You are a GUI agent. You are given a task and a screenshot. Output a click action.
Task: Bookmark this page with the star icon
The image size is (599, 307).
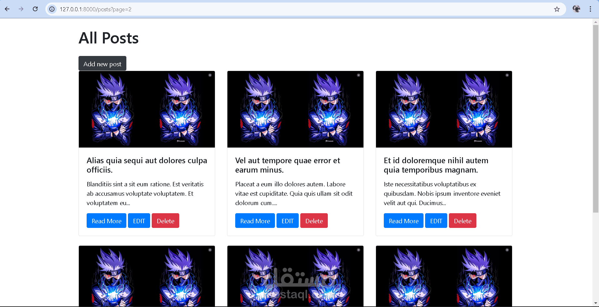tap(557, 9)
